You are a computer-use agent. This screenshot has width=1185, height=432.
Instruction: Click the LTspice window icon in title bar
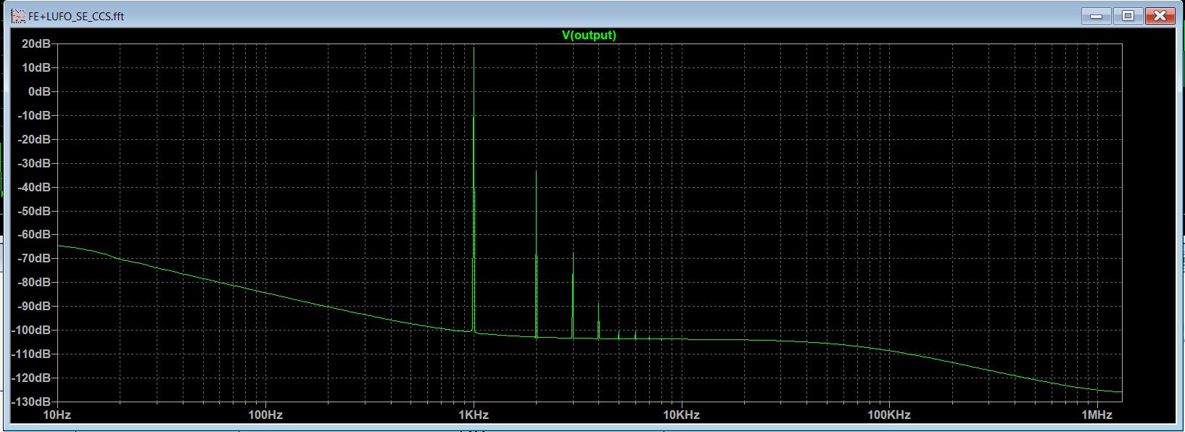point(18,16)
